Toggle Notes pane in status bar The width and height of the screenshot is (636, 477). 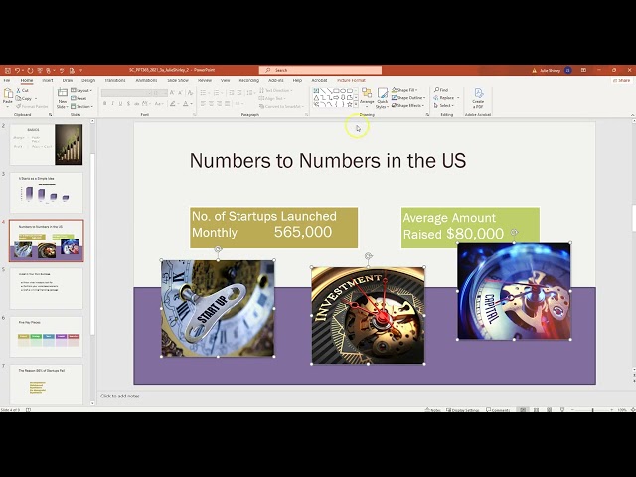point(433,410)
